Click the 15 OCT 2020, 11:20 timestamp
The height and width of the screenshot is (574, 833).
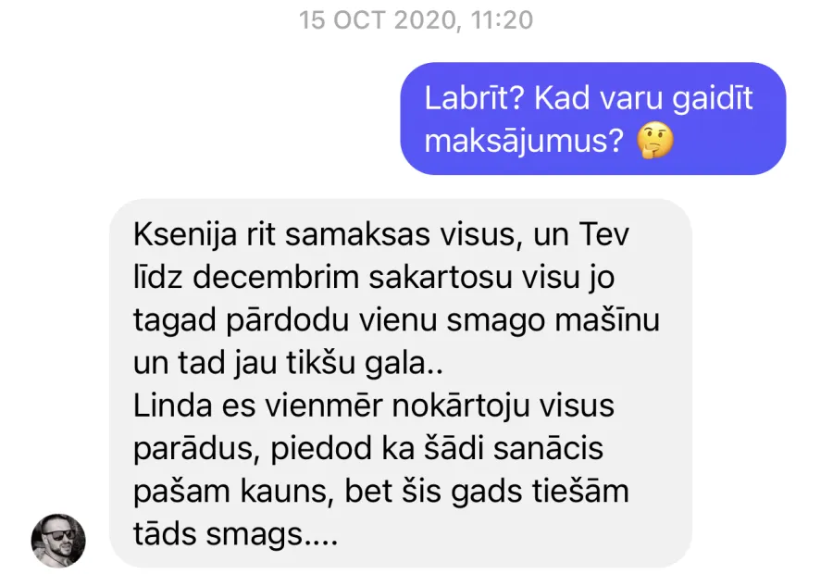416,20
